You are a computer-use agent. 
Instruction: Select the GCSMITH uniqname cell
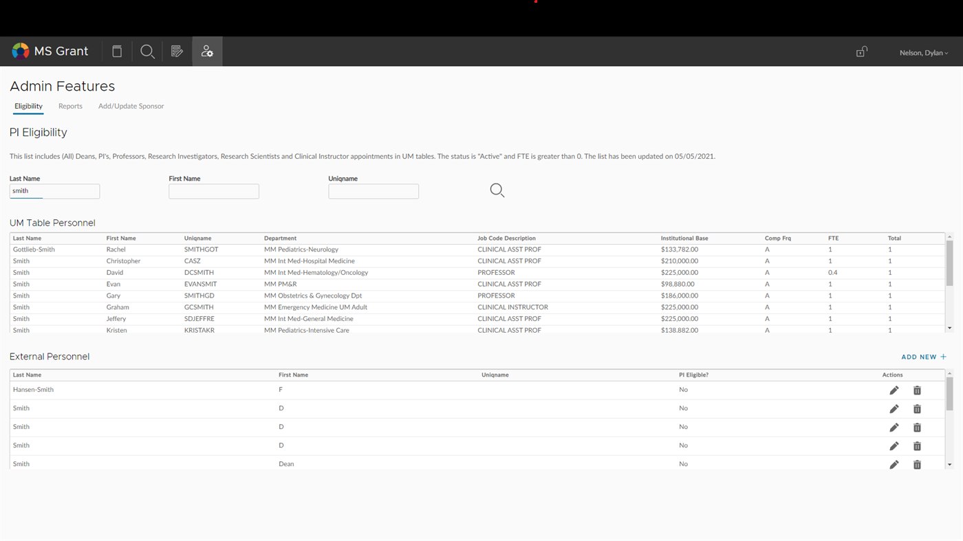tap(199, 307)
